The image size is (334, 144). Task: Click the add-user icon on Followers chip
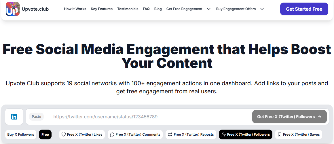pyautogui.click(x=223, y=134)
